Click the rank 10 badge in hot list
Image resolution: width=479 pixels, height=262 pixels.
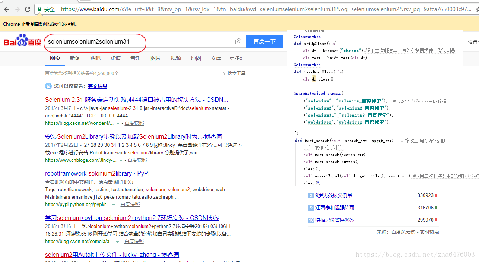click(311, 220)
